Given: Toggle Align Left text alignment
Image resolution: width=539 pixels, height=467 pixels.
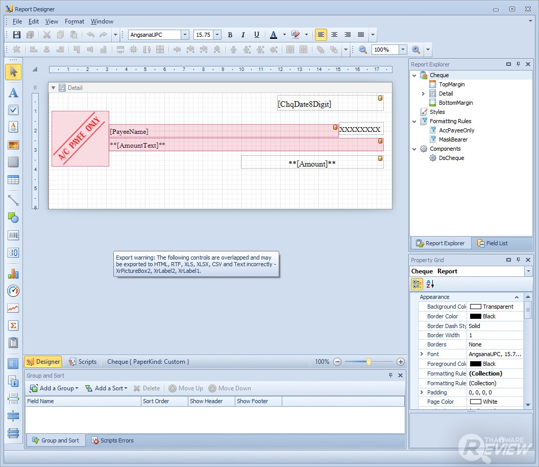Looking at the screenshot, I should click(321, 35).
